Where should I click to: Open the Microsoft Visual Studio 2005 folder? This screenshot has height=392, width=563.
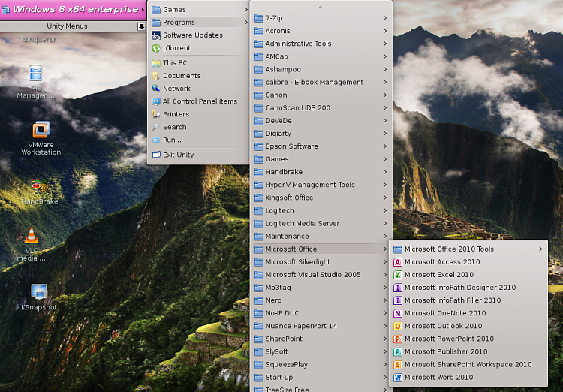coord(321,275)
